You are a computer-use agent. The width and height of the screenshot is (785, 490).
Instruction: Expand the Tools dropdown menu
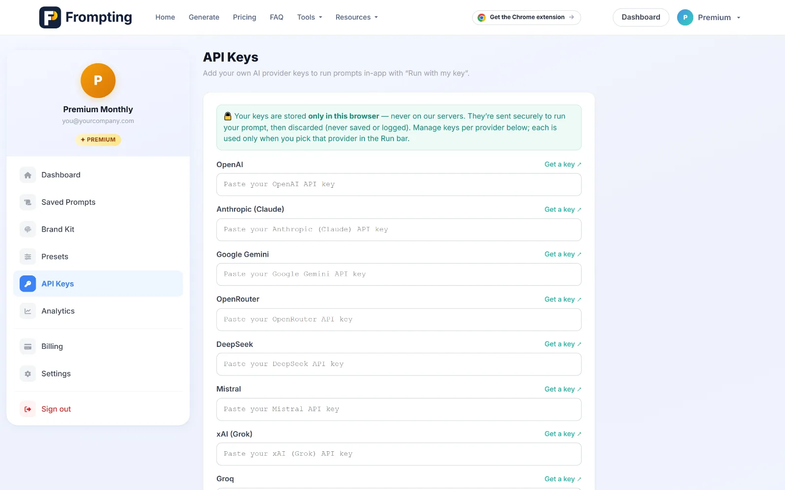pyautogui.click(x=310, y=17)
